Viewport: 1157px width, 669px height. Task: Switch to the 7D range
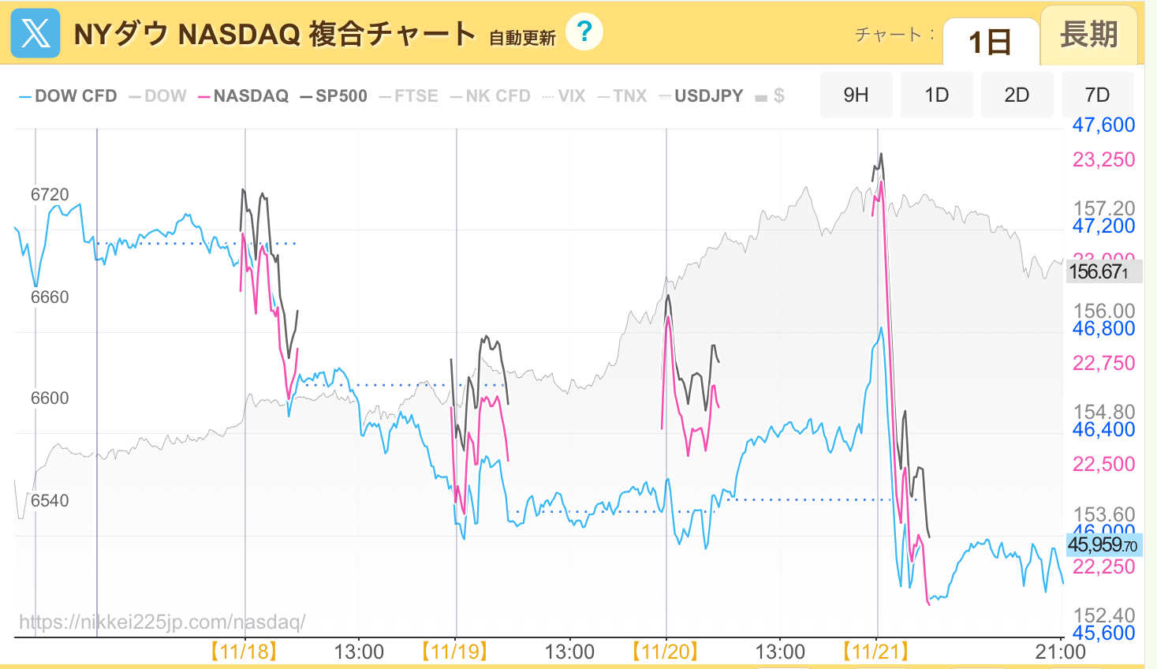click(1097, 95)
